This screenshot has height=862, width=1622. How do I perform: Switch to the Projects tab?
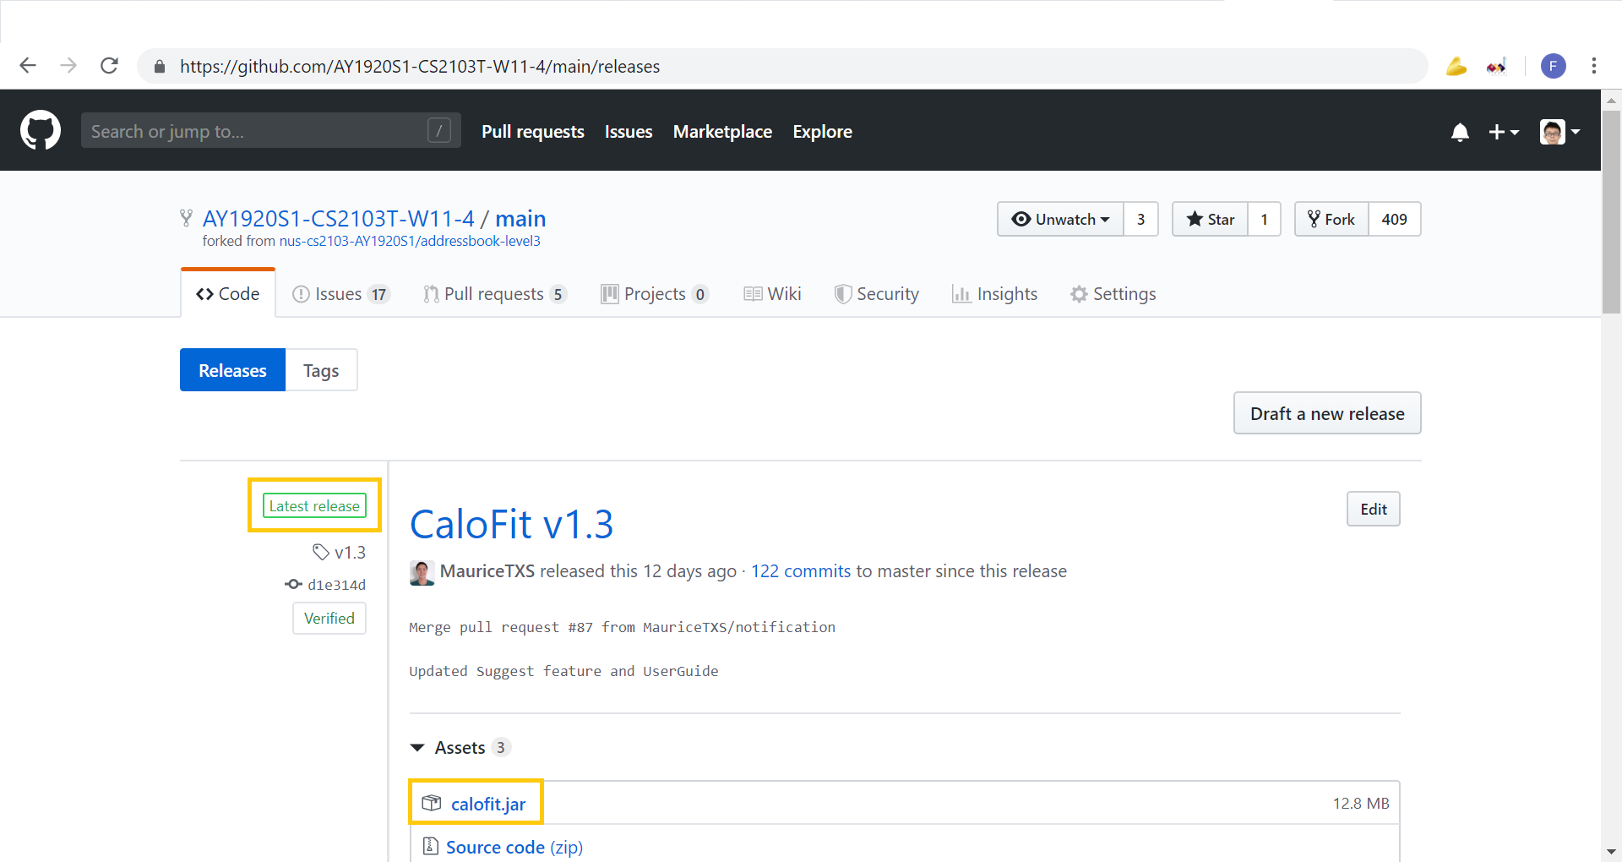(654, 293)
